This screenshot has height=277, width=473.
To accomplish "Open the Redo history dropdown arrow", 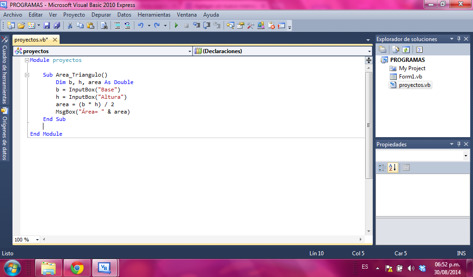I will pos(165,25).
